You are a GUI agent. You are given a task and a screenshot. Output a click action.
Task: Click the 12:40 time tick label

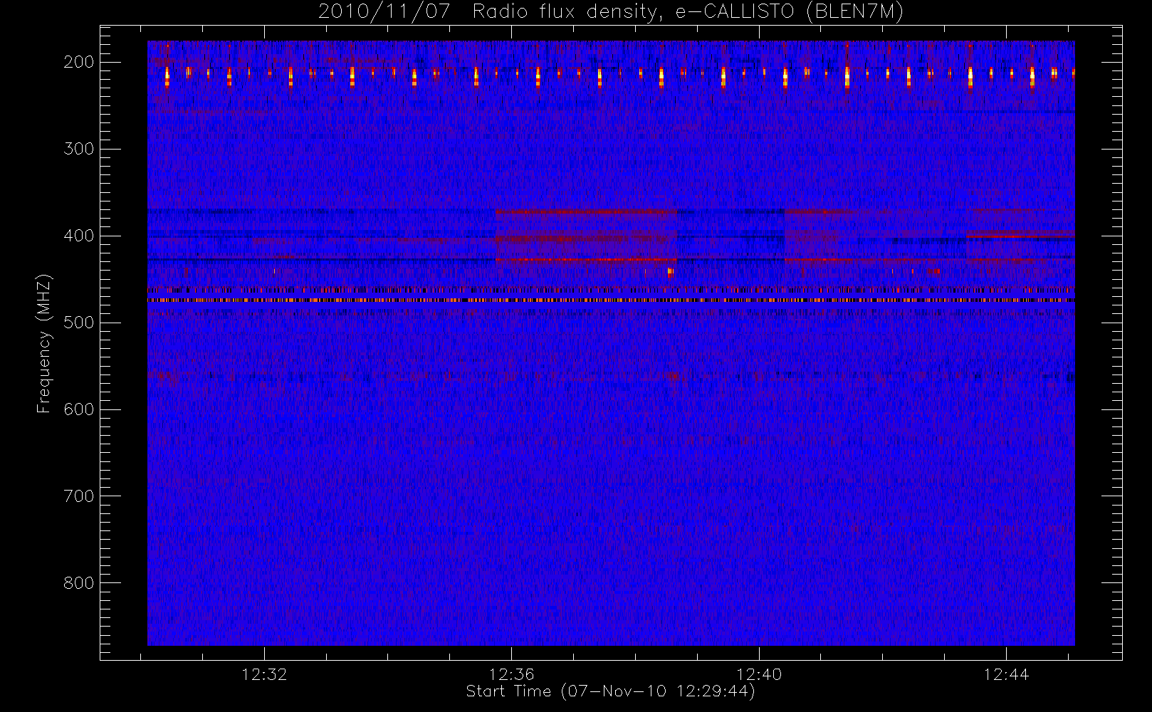click(759, 674)
